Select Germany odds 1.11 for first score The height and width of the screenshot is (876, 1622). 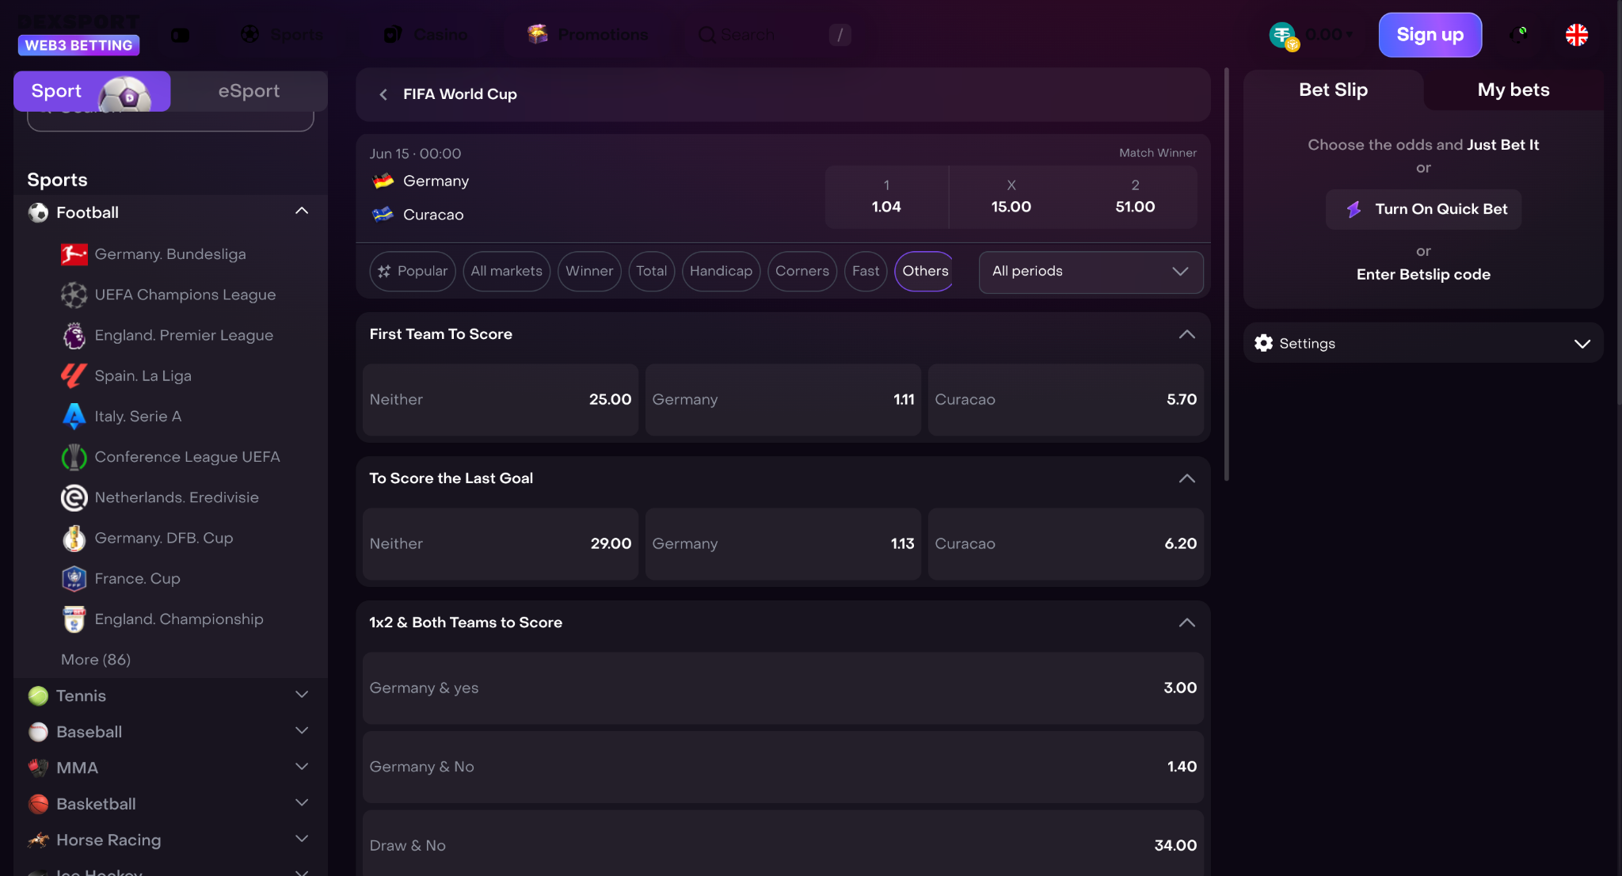[782, 399]
